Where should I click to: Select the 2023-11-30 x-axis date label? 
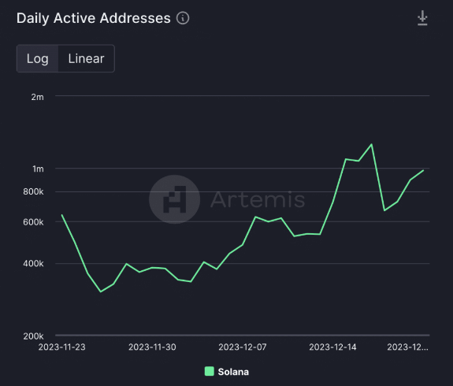(152, 347)
